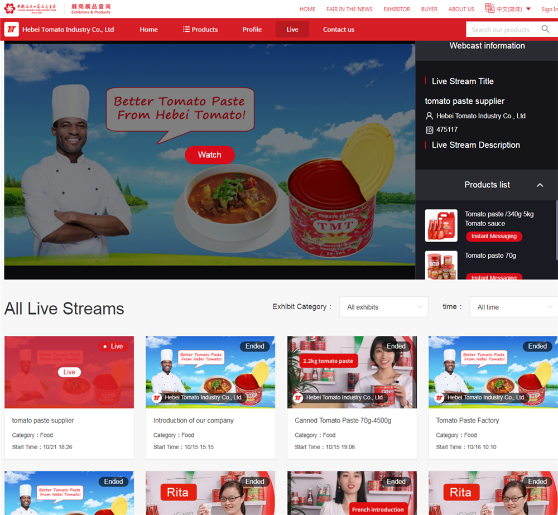Screen dimensions: 558x515
Task: Open the time filter dropdown
Action: tap(513, 307)
